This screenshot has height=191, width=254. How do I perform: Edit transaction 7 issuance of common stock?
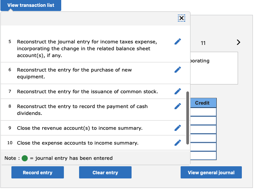[x=178, y=91]
